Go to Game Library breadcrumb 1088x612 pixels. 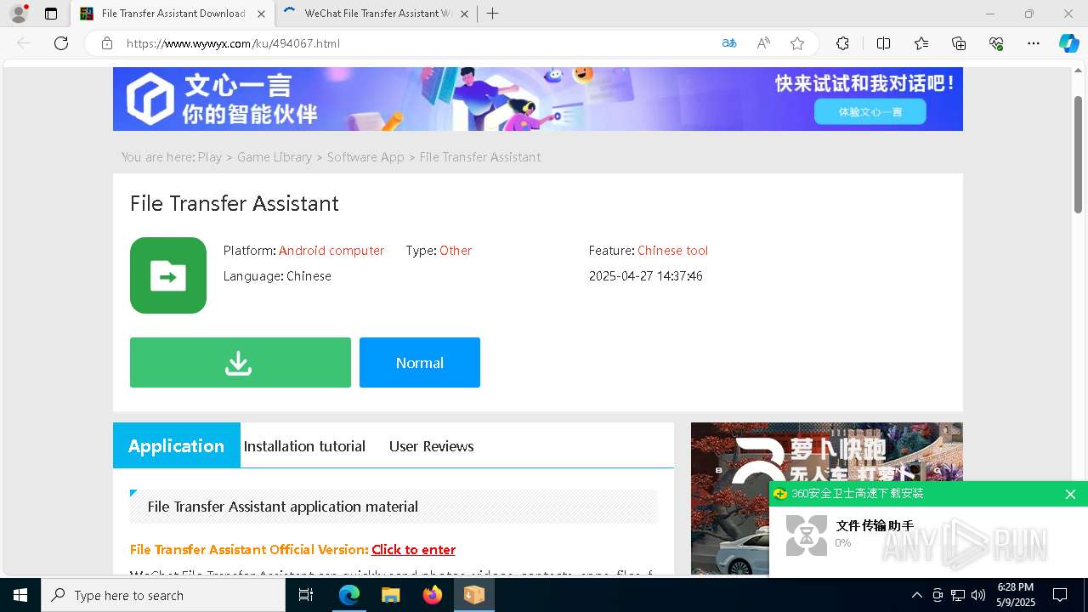(x=275, y=157)
